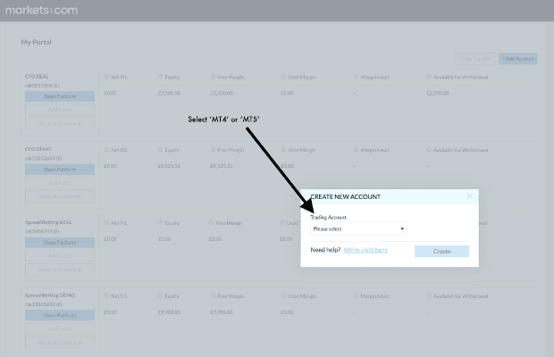Open the "We're right here" help link

pos(365,250)
